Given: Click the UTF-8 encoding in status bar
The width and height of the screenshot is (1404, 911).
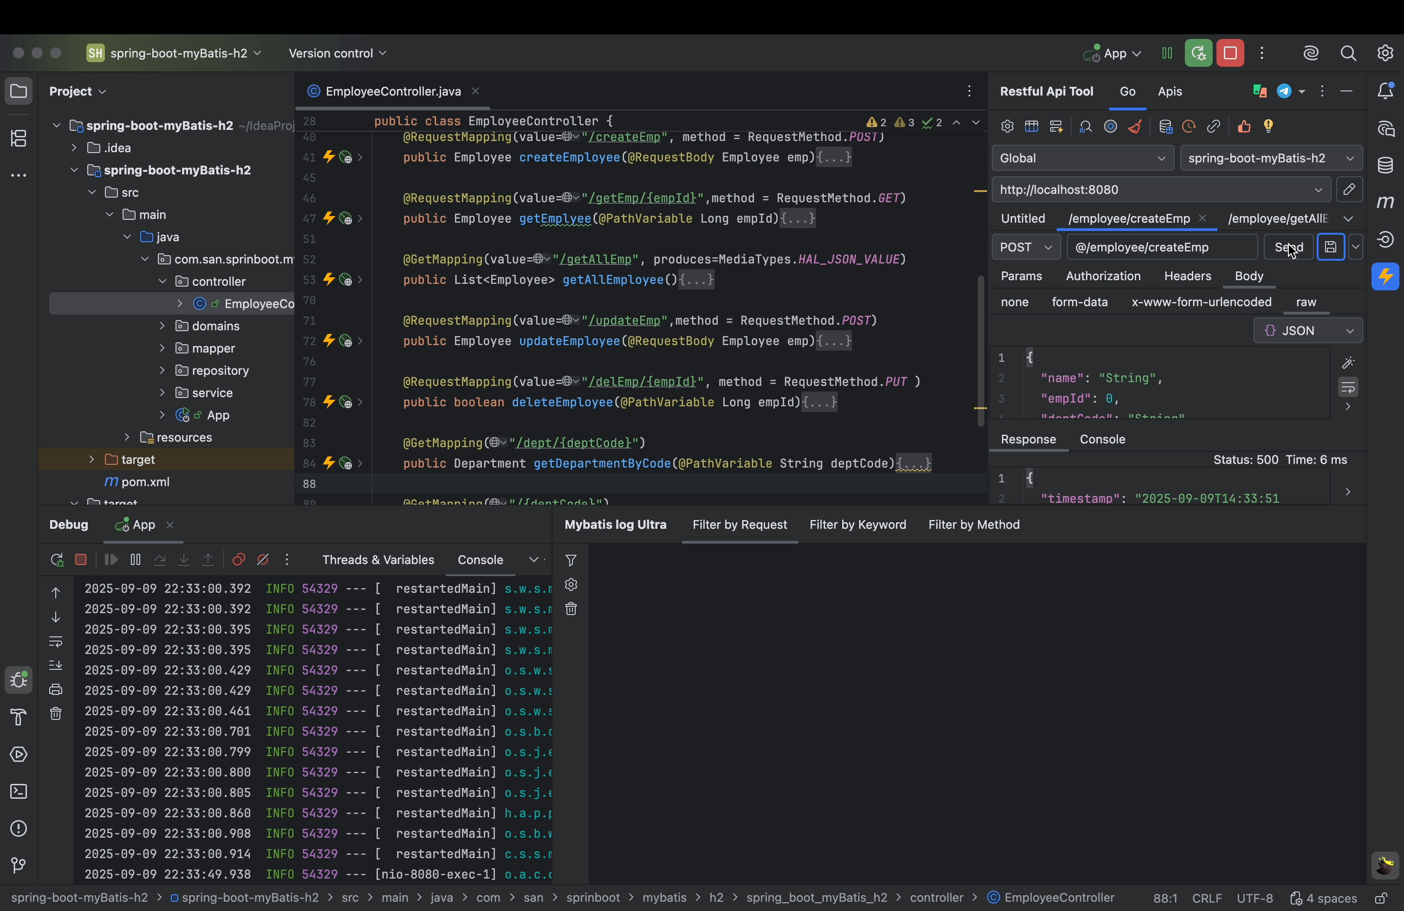Looking at the screenshot, I should point(1254,898).
